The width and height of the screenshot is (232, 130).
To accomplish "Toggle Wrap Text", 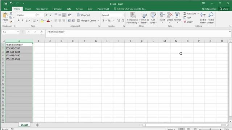I will point(84,15).
